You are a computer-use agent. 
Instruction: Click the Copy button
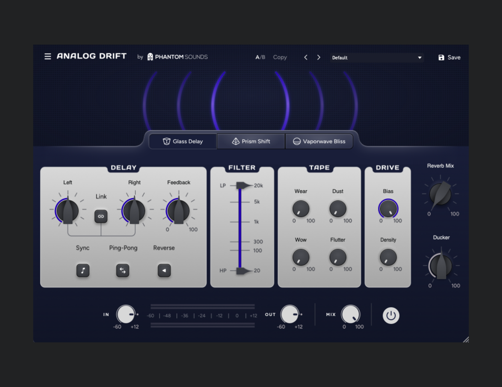click(280, 57)
